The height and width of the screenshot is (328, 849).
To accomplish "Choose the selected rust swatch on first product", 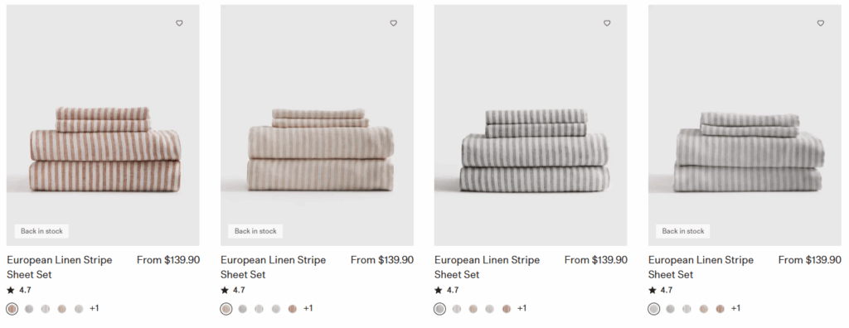I will [x=12, y=309].
